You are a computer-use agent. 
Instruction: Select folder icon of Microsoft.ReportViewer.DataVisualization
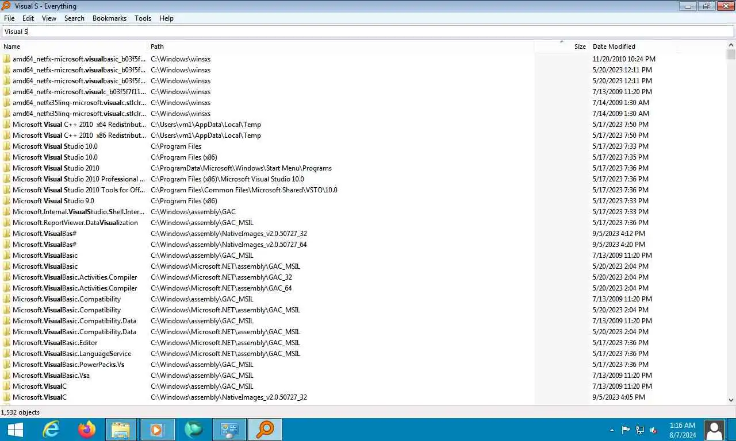pyautogui.click(x=7, y=223)
